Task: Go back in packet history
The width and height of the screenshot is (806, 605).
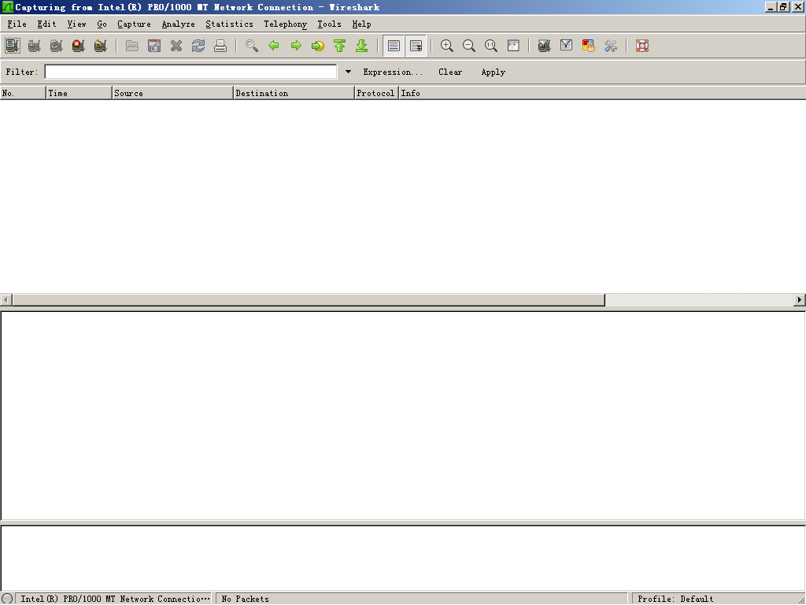Action: (x=274, y=46)
